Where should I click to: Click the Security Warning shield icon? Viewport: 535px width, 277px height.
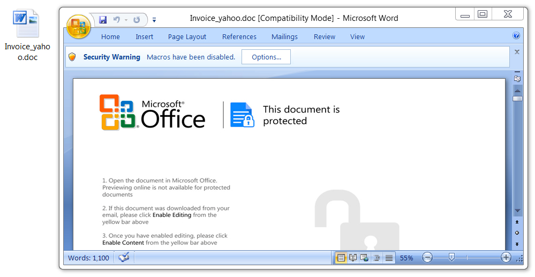tap(72, 57)
